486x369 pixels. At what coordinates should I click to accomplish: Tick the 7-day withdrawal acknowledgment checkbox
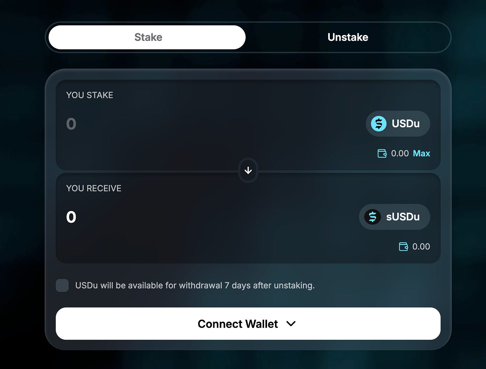(x=62, y=285)
